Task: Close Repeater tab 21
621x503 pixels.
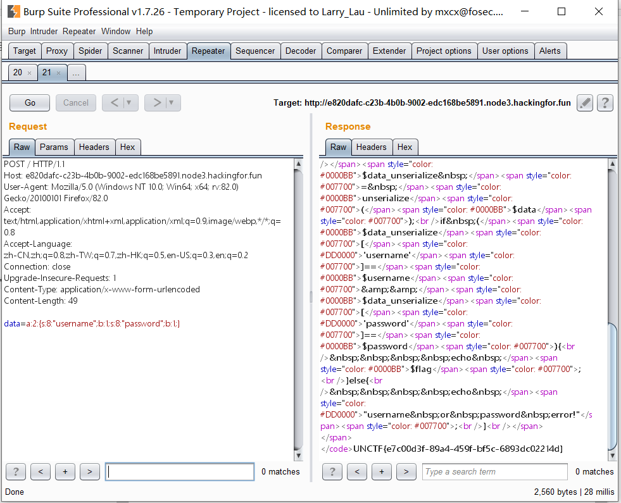Action: click(x=59, y=73)
